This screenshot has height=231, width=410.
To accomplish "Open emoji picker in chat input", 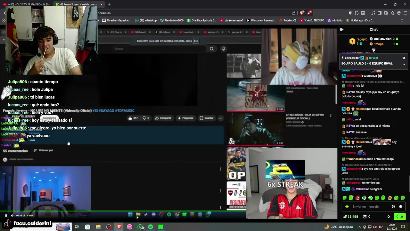I will (x=400, y=207).
